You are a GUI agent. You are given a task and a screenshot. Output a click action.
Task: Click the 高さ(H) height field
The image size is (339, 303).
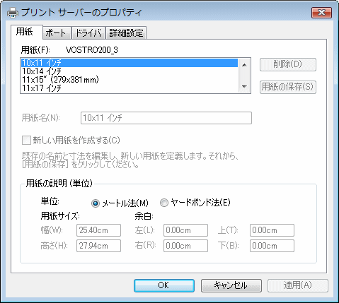(x=98, y=246)
